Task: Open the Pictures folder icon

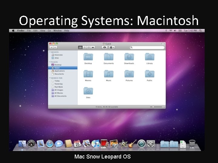Action: point(129,74)
